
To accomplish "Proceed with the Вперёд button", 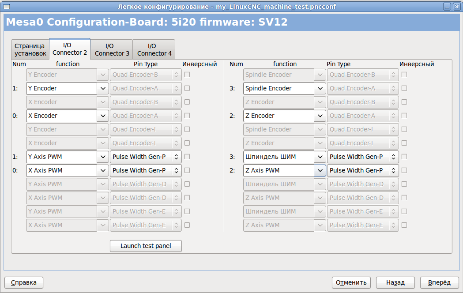I will tap(439, 282).
